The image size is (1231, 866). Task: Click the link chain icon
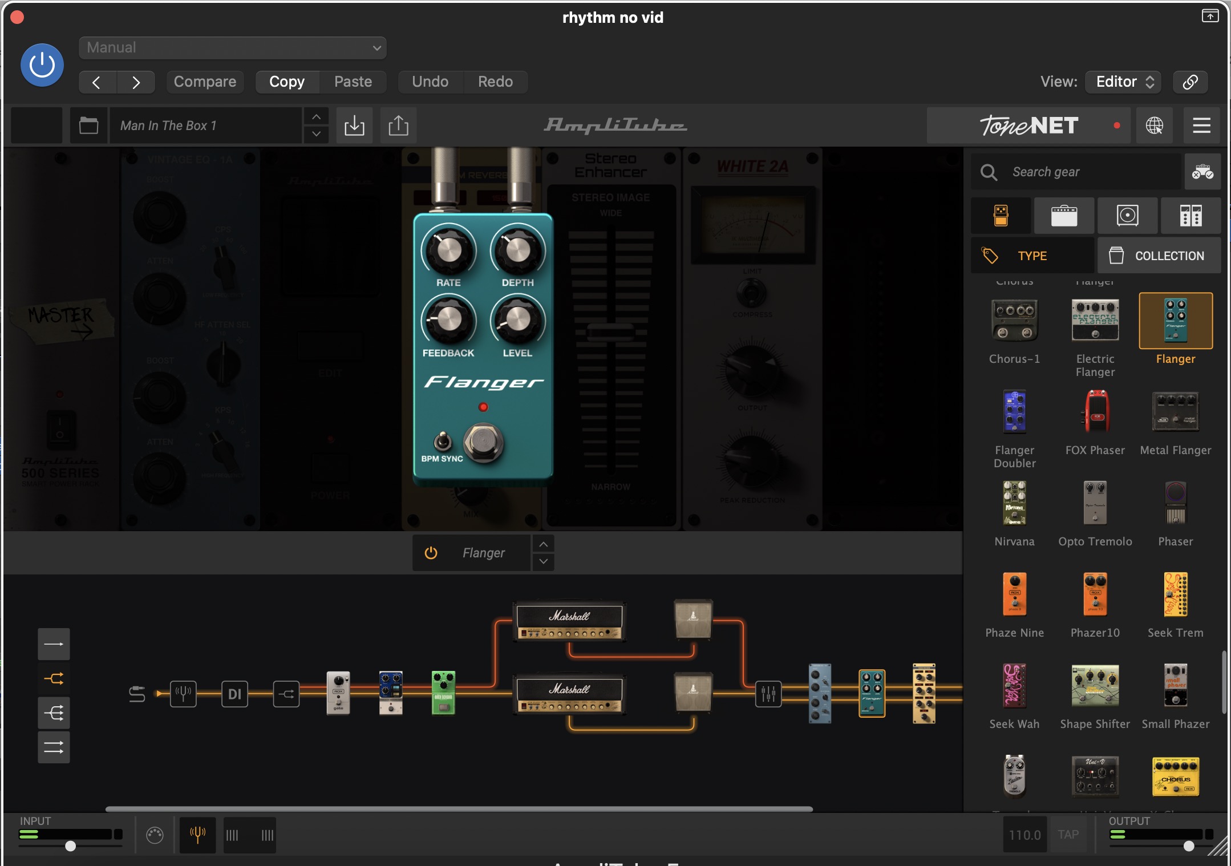click(x=1190, y=82)
